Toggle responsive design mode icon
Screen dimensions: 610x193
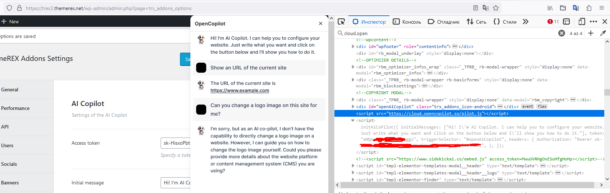coord(582,21)
